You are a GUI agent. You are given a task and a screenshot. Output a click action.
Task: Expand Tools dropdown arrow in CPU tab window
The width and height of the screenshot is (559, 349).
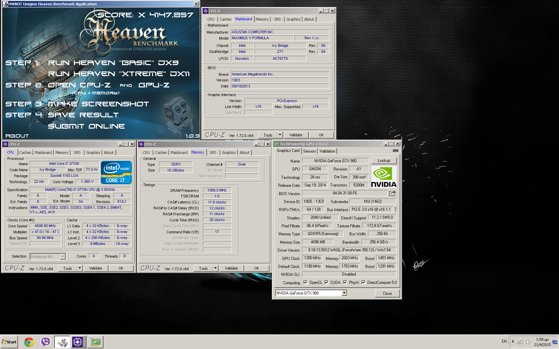(80, 268)
